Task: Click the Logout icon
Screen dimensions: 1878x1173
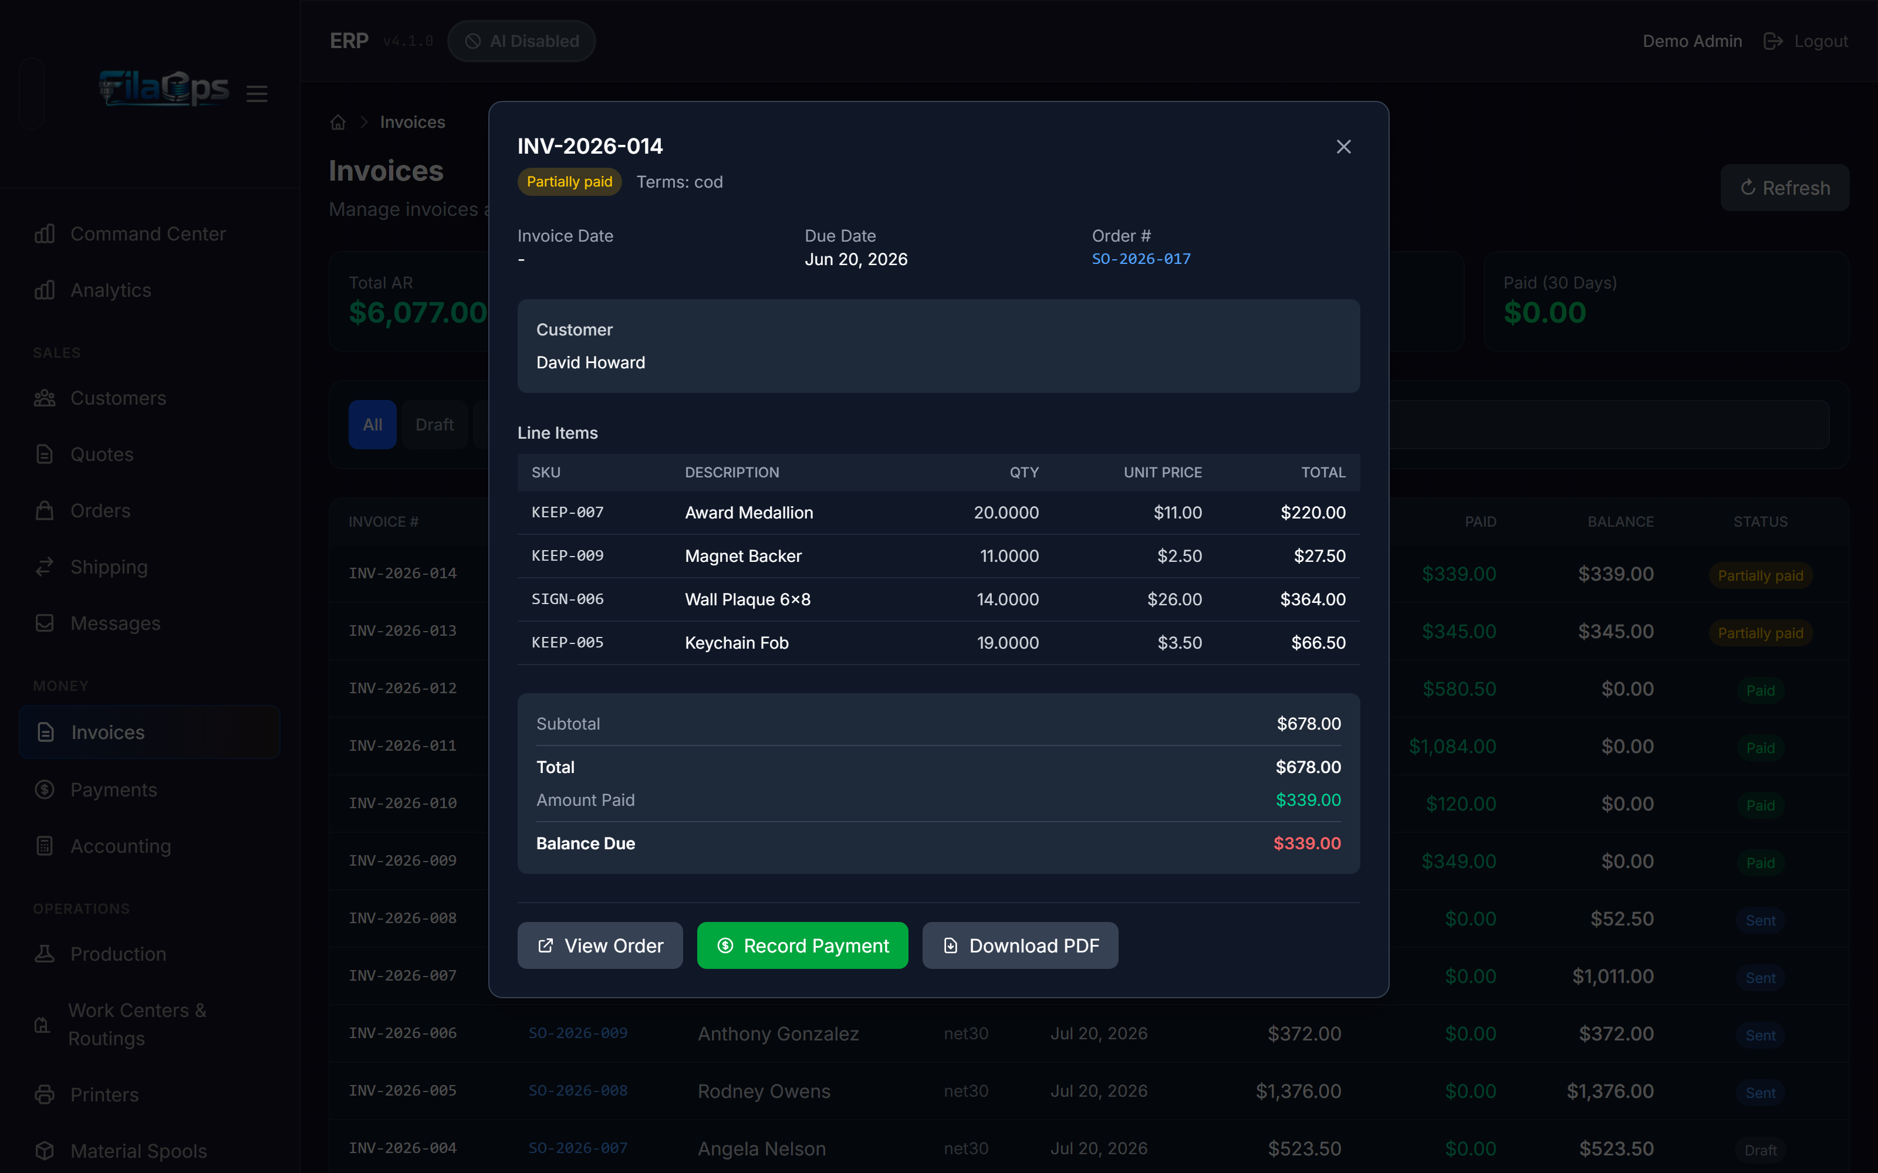Action: [x=1773, y=41]
